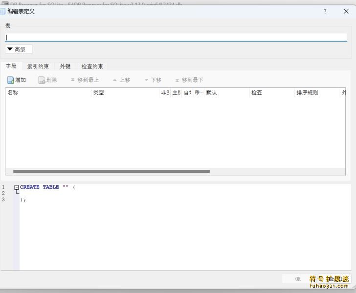Click the OK button
This screenshot has height=293, width=356.
pos(298,279)
